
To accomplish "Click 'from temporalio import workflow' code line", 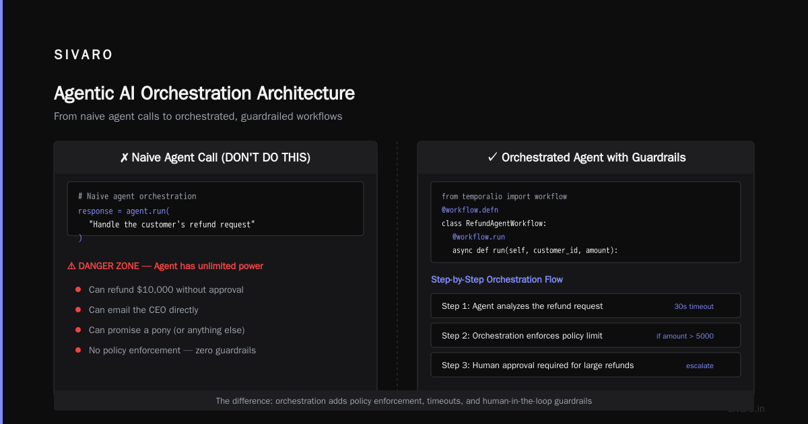I will [504, 197].
